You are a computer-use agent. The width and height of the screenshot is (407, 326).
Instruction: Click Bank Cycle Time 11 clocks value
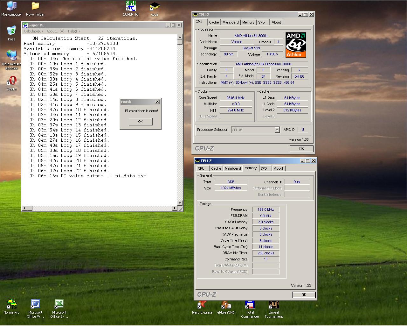[x=266, y=247]
